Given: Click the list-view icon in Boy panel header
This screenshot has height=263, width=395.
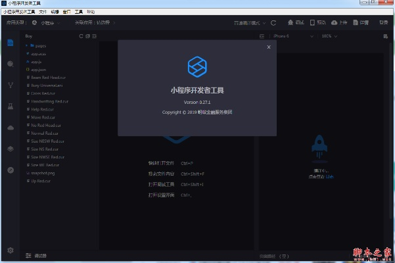Looking at the screenshot, I should tap(94, 36).
